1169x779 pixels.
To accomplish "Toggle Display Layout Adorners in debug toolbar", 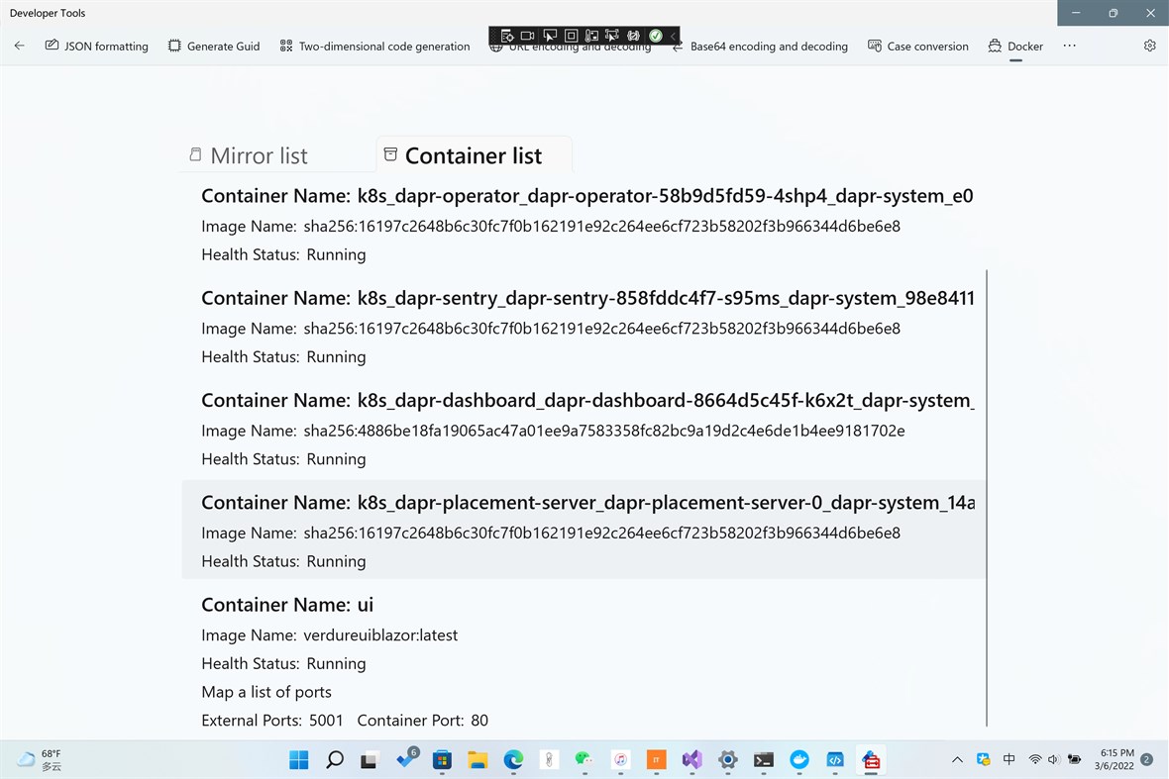I will coord(571,35).
